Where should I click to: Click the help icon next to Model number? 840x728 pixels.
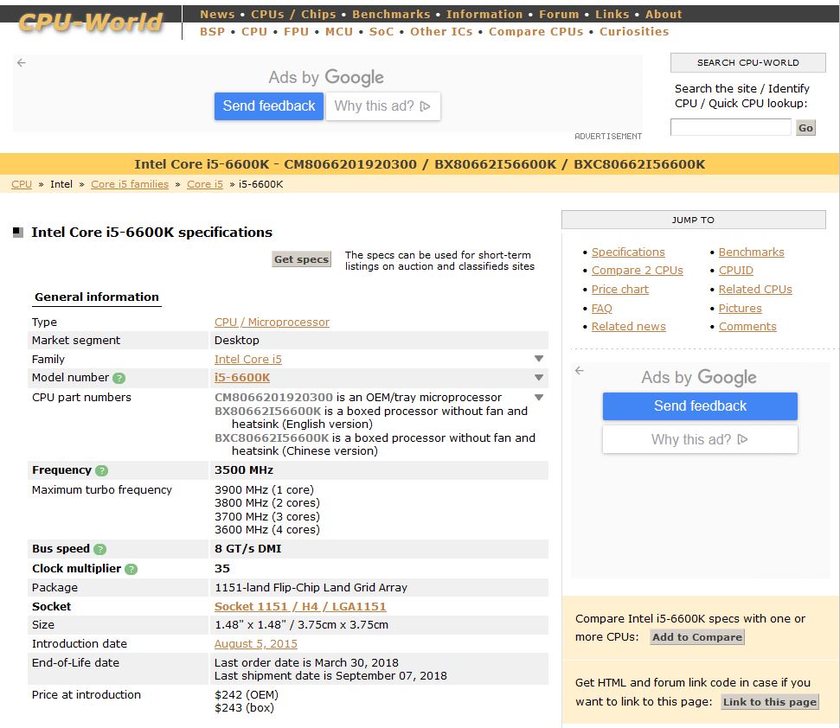point(119,378)
